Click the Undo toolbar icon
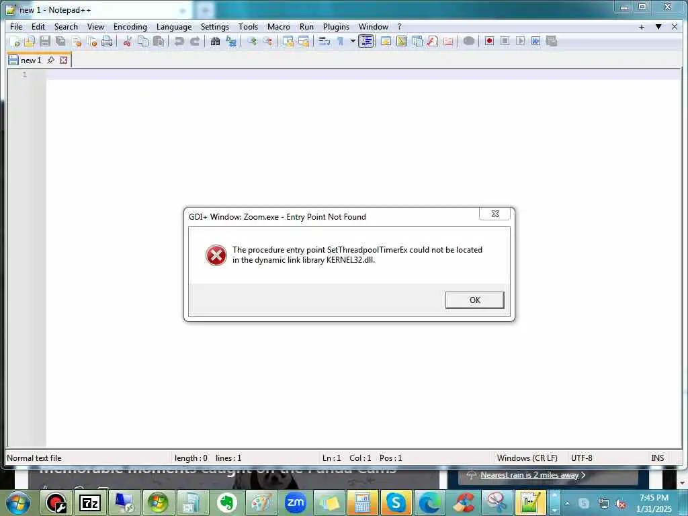The image size is (688, 516). [179, 41]
